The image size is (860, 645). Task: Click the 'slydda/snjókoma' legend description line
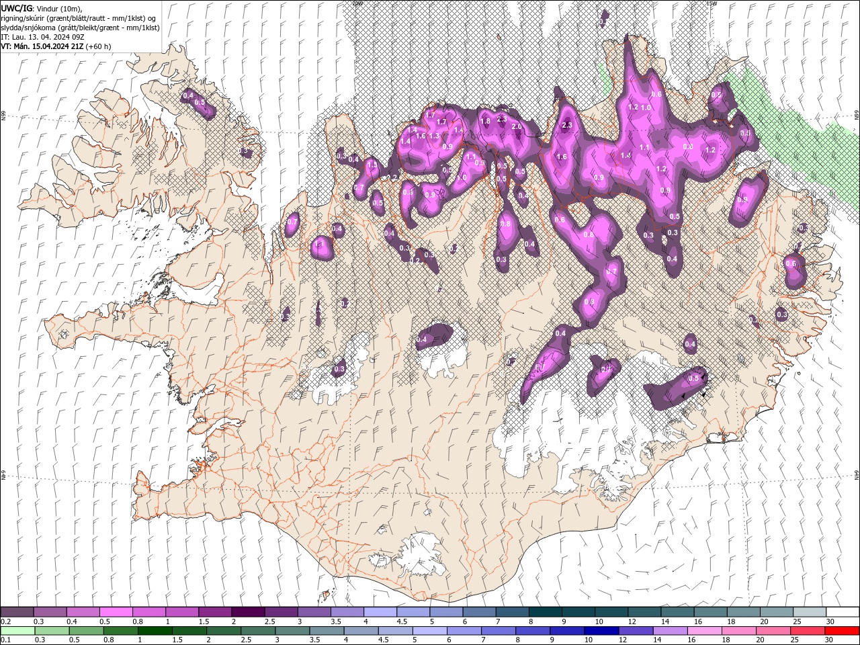click(80, 28)
